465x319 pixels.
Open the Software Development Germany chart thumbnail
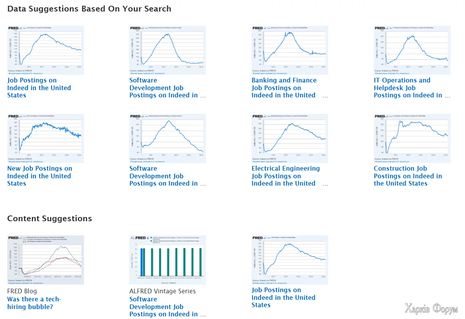point(168,138)
